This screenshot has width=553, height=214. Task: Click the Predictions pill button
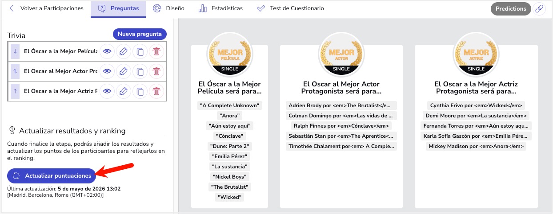511,8
